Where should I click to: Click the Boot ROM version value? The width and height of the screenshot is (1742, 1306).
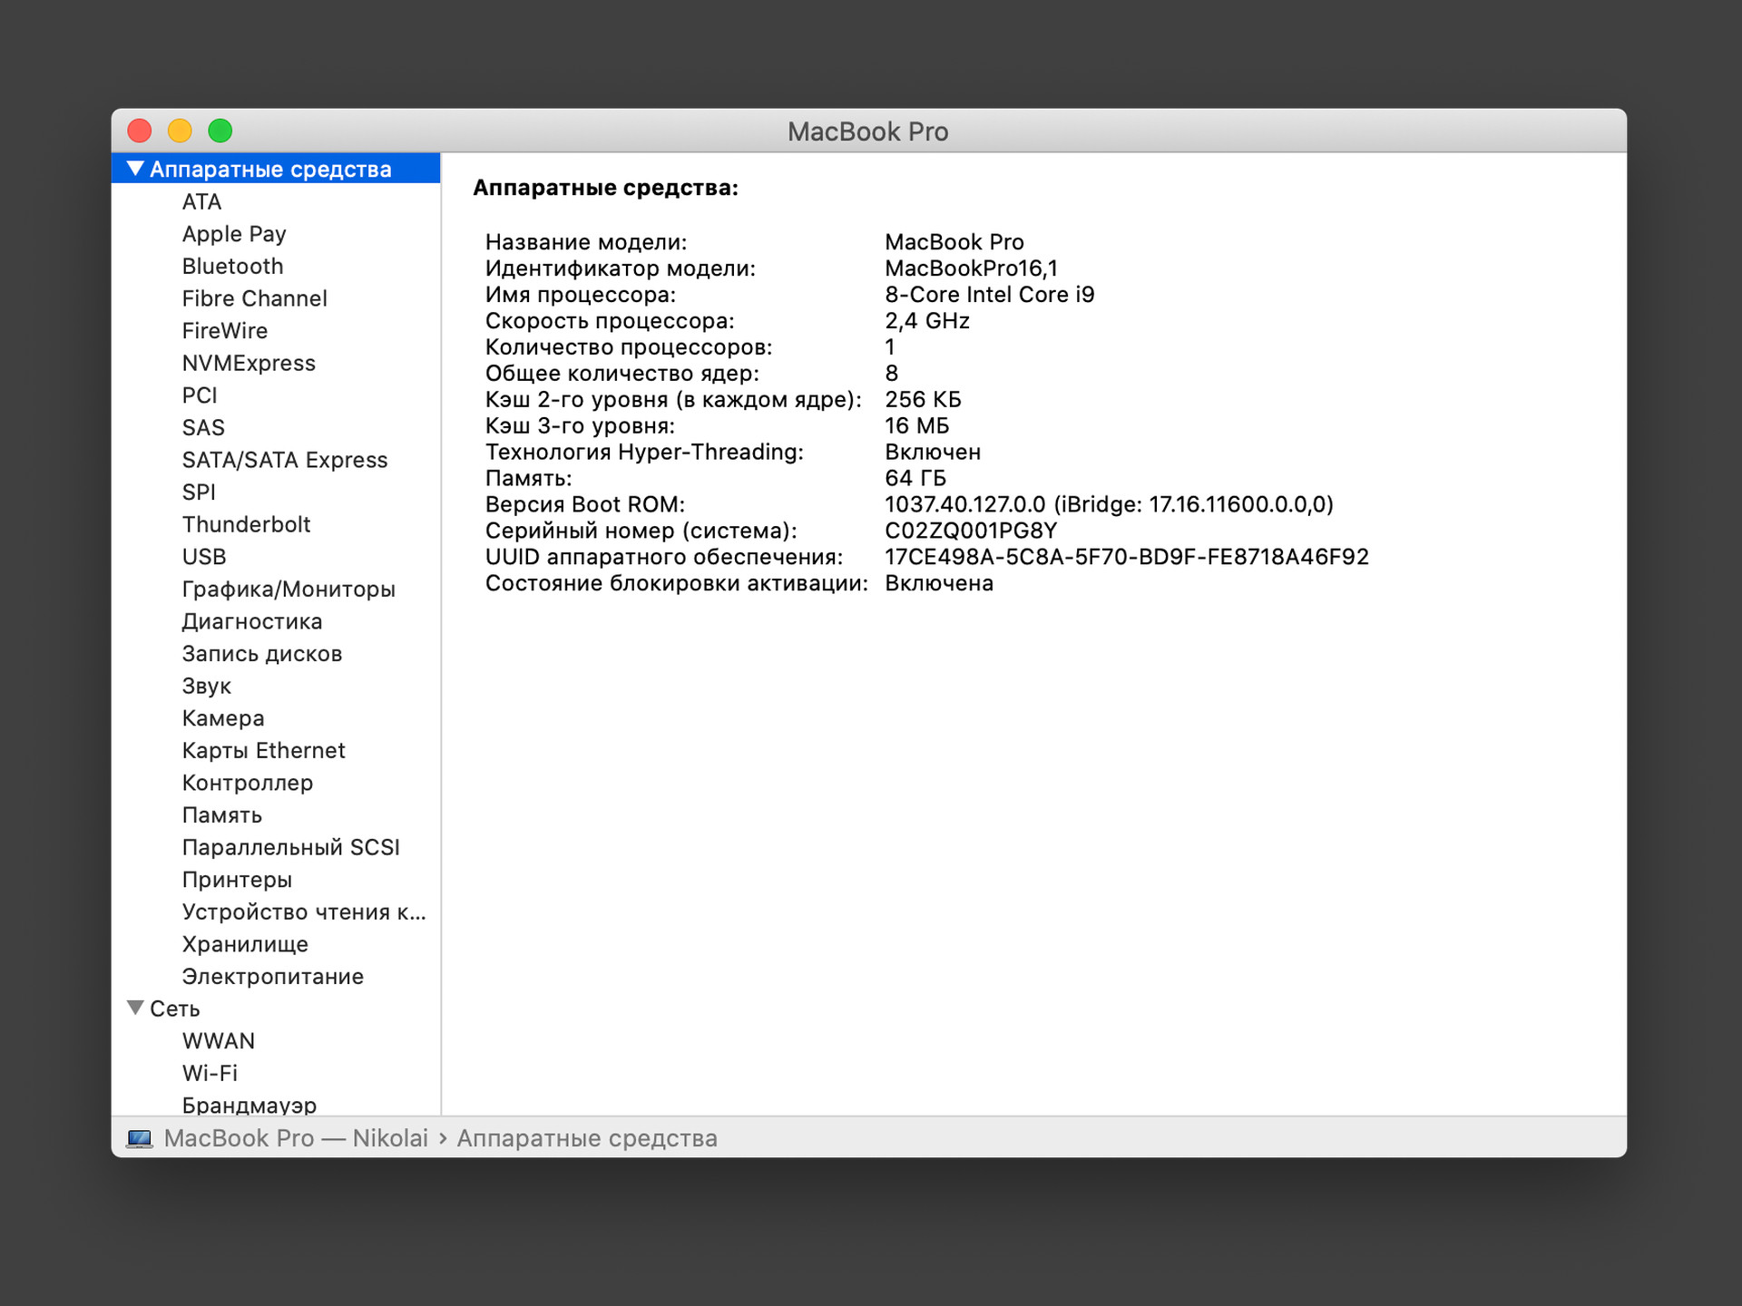coord(1109,504)
